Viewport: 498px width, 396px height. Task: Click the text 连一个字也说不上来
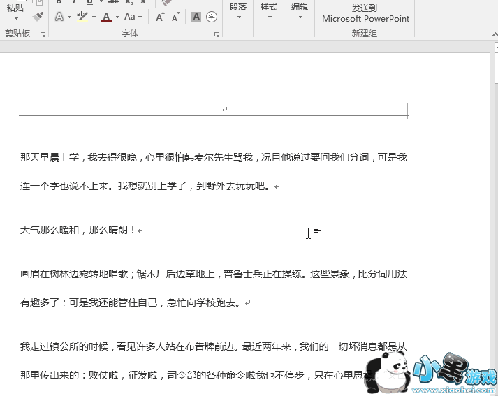click(64, 186)
